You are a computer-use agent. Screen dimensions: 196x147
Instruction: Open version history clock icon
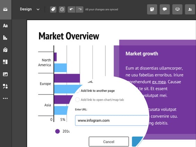[x=62, y=9]
